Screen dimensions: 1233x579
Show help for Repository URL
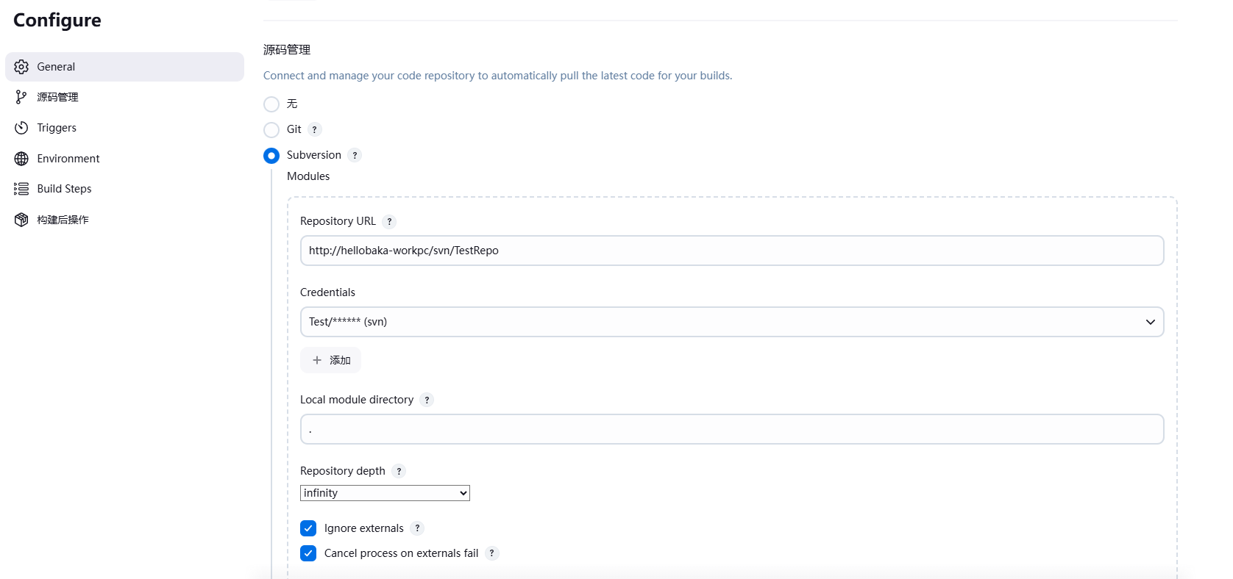[x=389, y=221]
